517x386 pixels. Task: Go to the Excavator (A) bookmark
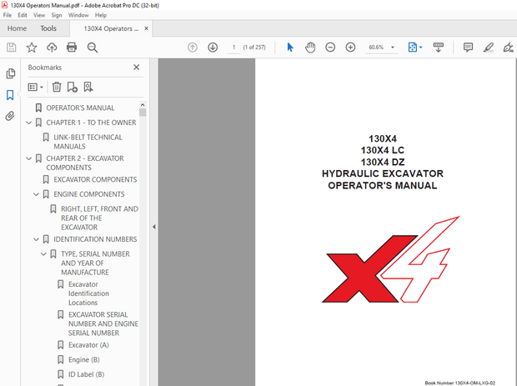pos(88,345)
